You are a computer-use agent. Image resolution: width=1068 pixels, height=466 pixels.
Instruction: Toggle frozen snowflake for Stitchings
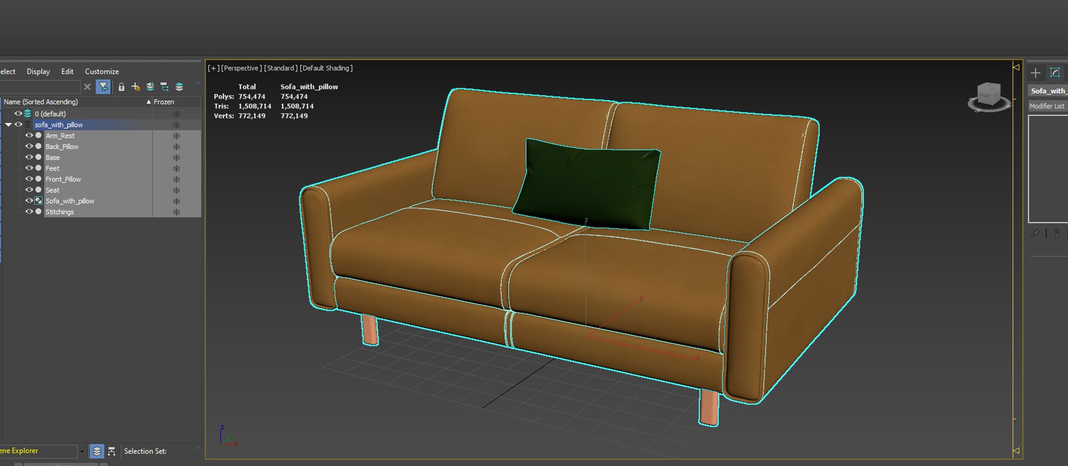(x=176, y=212)
